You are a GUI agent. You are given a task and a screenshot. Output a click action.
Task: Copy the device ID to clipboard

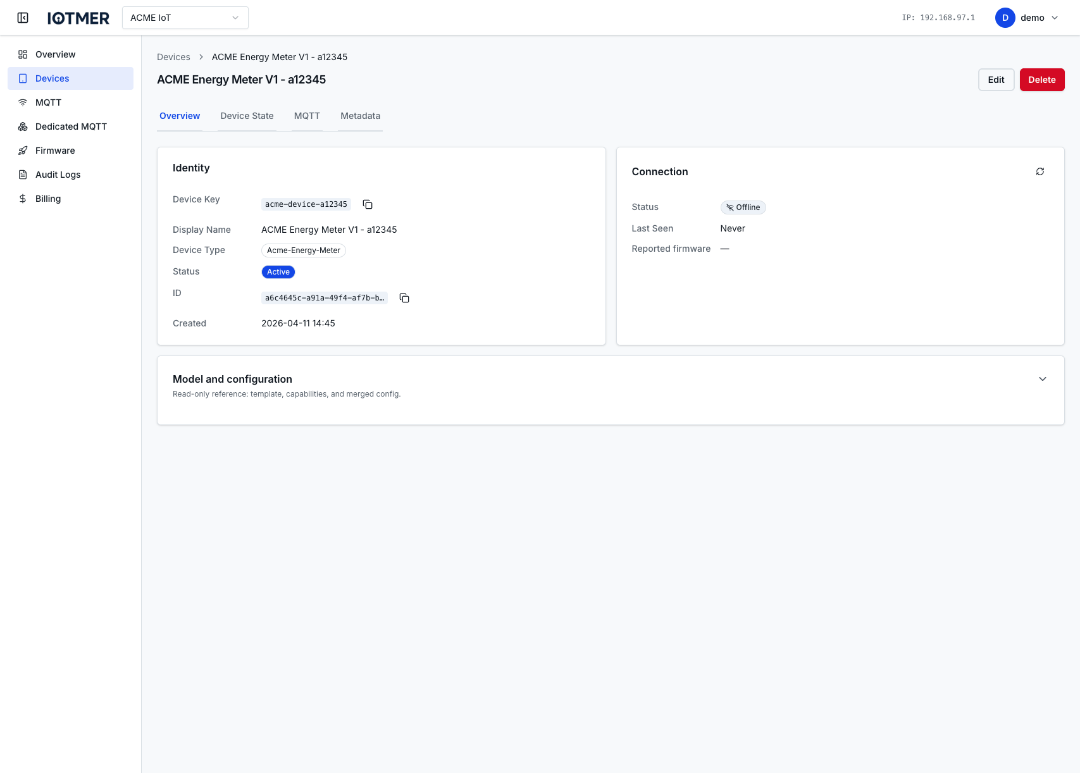[x=404, y=298]
